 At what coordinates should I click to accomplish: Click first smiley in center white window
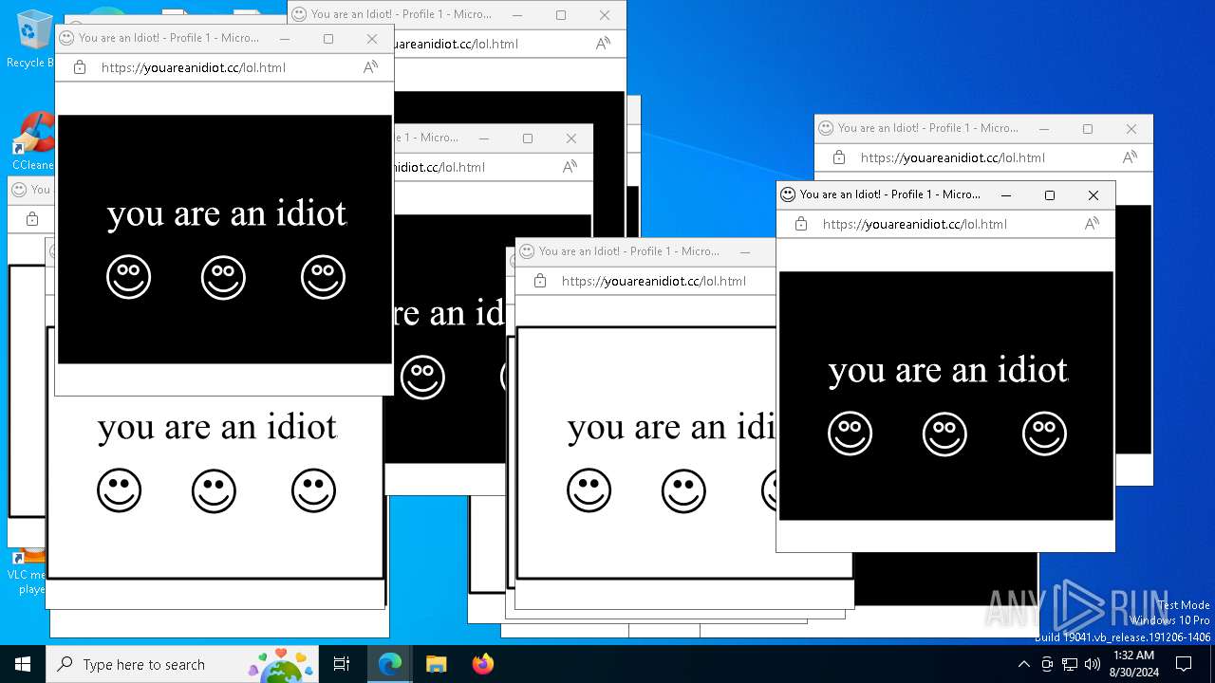[589, 490]
